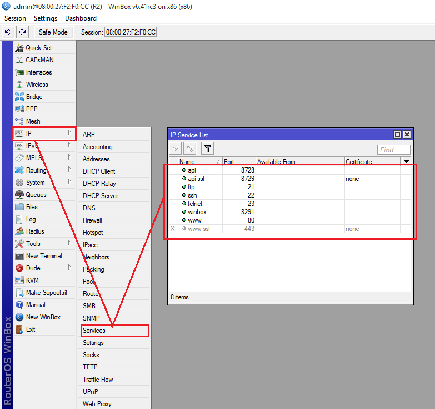This screenshot has height=409, width=435.
Task: Open the Queues sidebar entry
Action: (44, 195)
